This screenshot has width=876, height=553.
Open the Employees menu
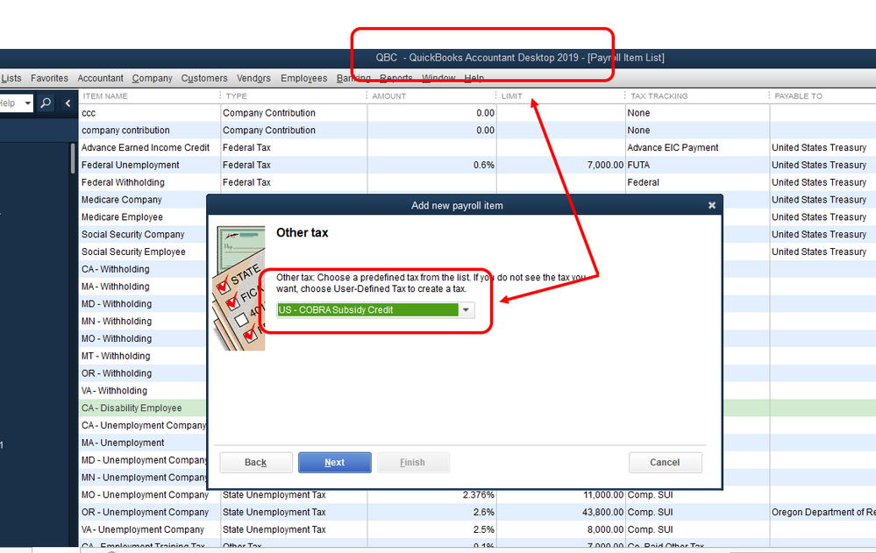(x=304, y=78)
